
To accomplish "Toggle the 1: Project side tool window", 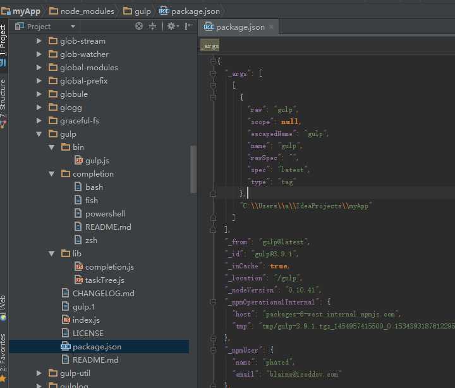I will click(3, 39).
